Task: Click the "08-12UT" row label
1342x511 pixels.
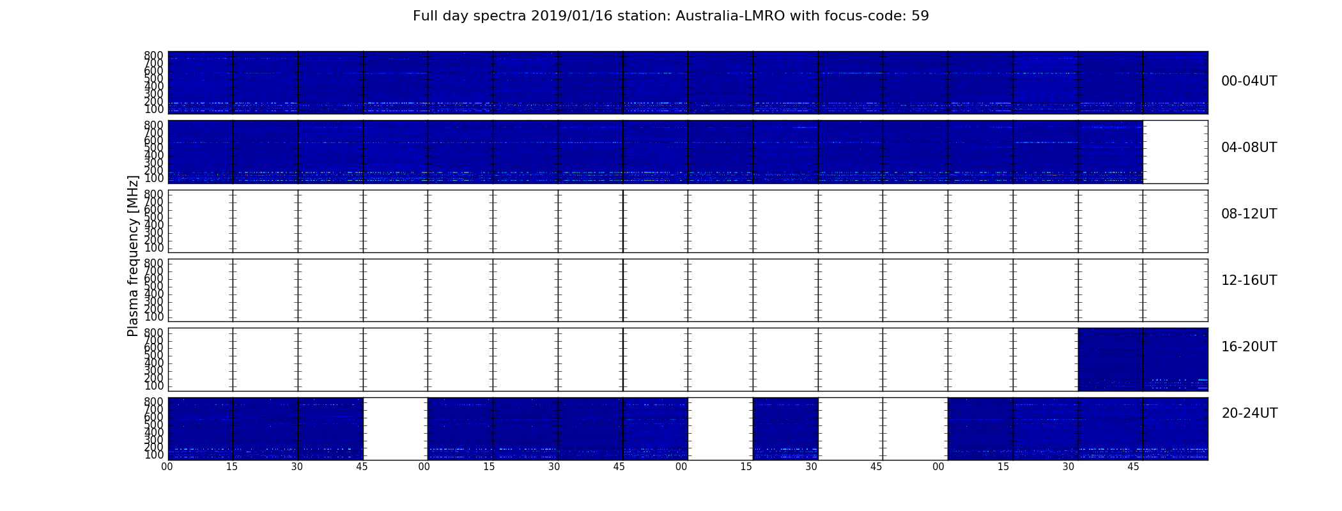Action: click(x=1249, y=214)
